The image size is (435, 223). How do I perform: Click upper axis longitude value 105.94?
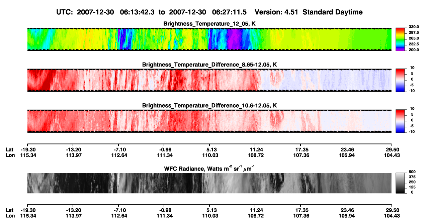point(346,155)
